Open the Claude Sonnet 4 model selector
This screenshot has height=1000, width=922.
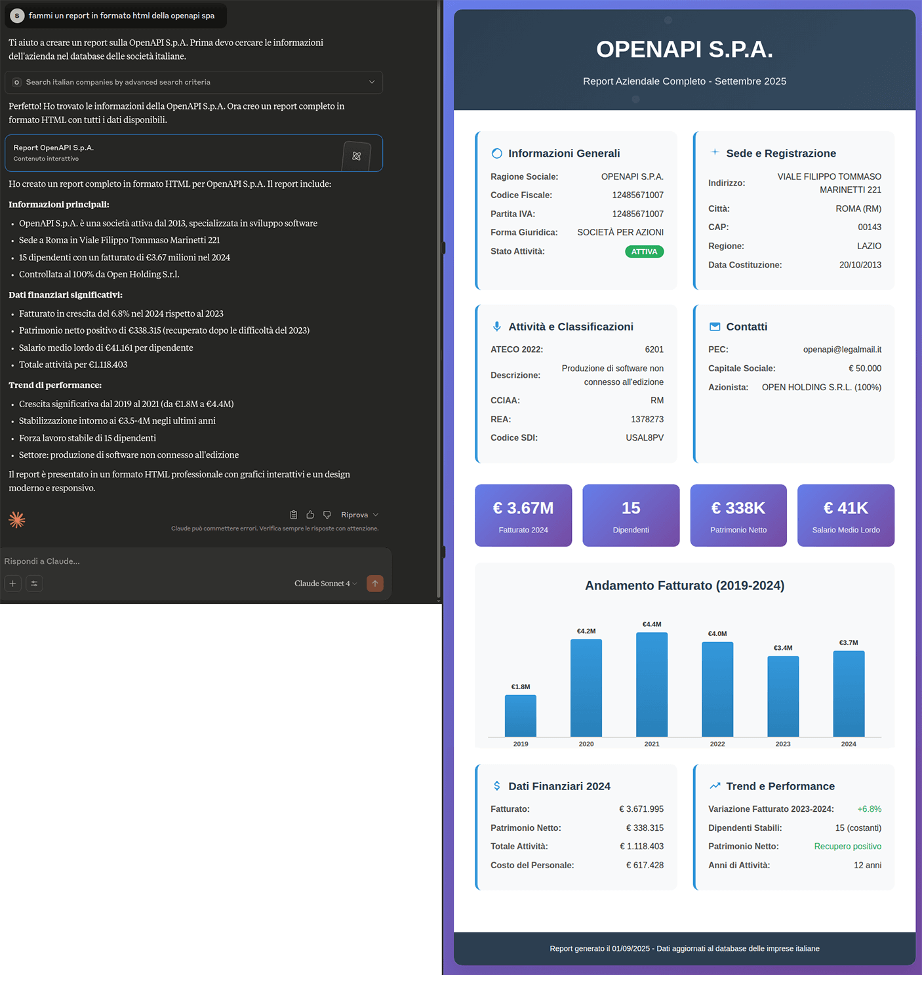325,583
